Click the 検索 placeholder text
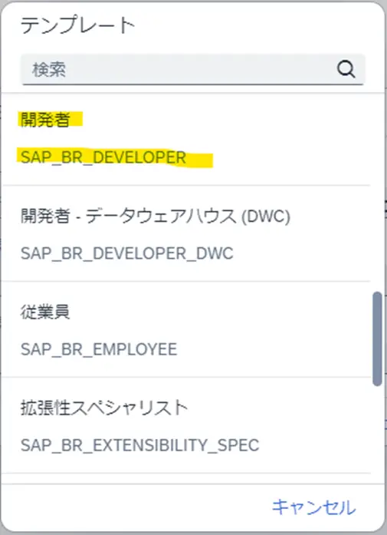The height and width of the screenshot is (535, 387). 49,70
